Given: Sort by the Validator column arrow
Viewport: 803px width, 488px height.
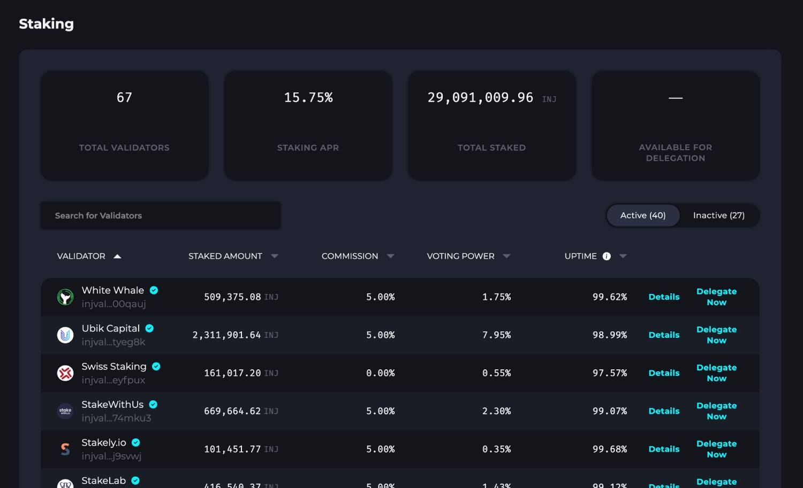Looking at the screenshot, I should click(x=117, y=257).
